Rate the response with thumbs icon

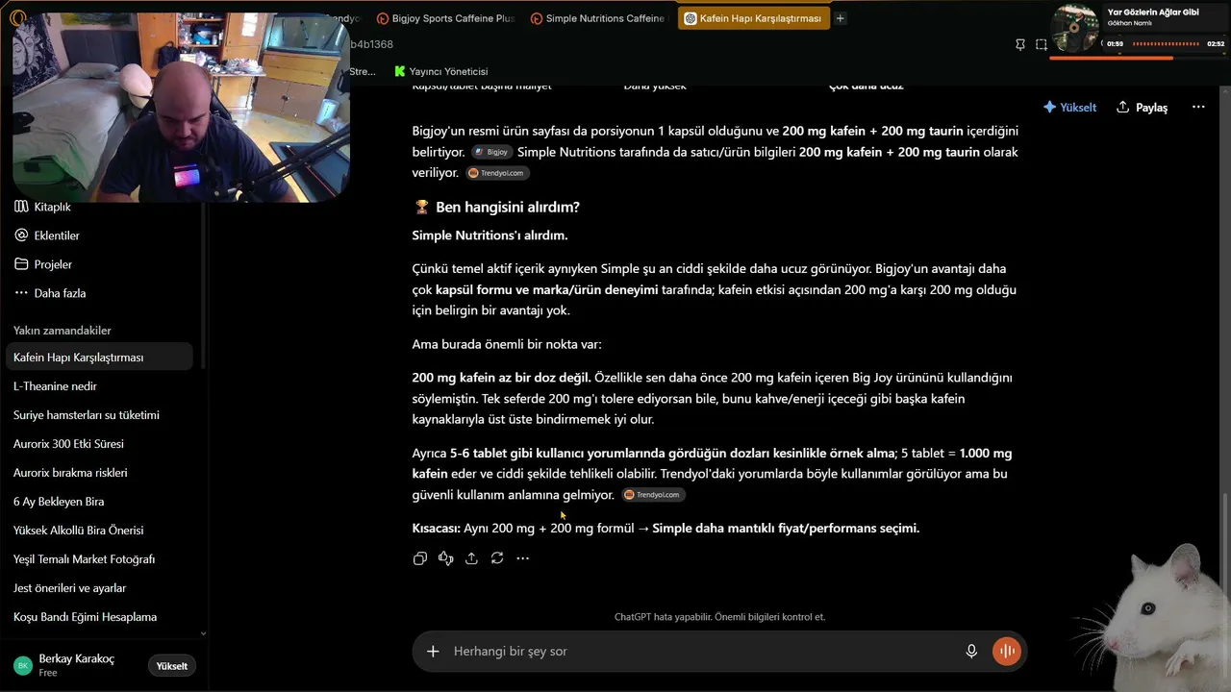coord(446,558)
